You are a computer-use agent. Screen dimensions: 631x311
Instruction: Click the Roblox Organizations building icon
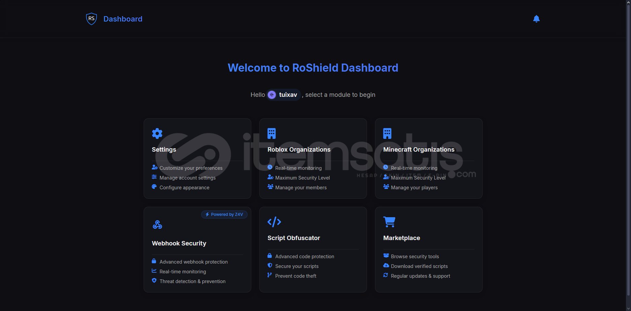click(x=271, y=133)
